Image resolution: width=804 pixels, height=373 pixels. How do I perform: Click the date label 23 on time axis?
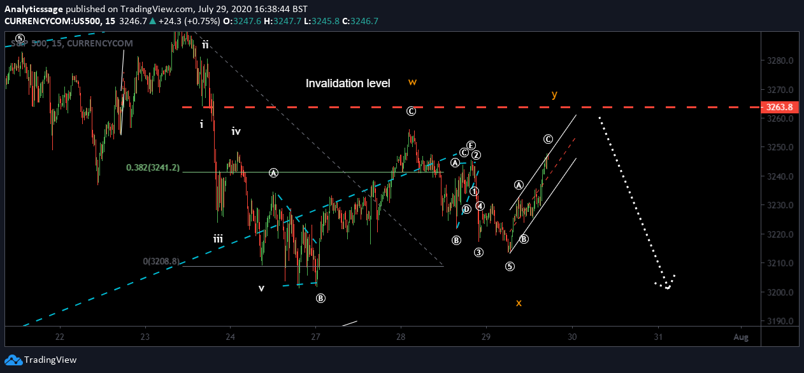tap(145, 337)
